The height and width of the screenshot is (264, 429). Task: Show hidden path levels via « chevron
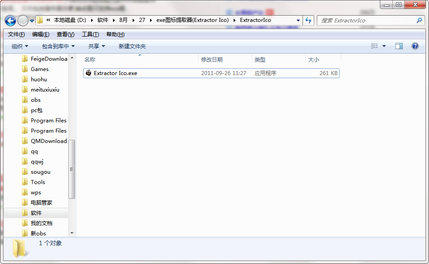[x=48, y=20]
